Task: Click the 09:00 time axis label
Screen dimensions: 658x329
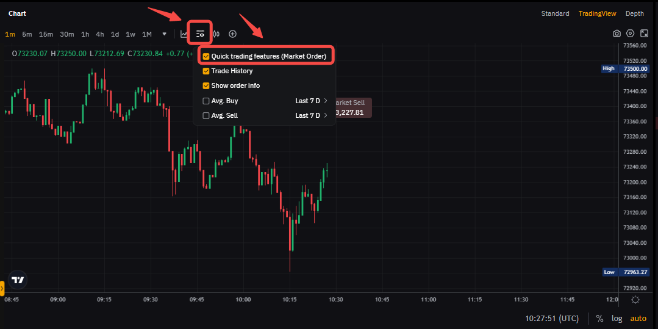Action: [58, 300]
